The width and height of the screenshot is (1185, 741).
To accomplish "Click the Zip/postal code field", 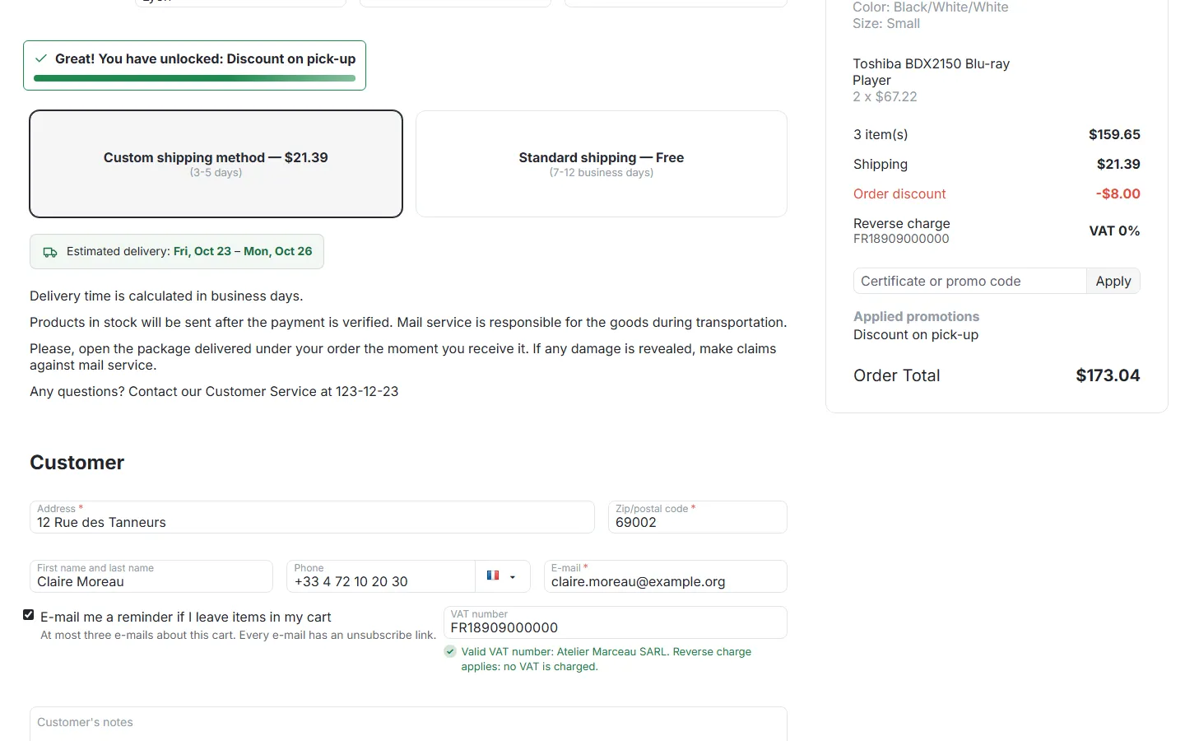I will coord(698,517).
